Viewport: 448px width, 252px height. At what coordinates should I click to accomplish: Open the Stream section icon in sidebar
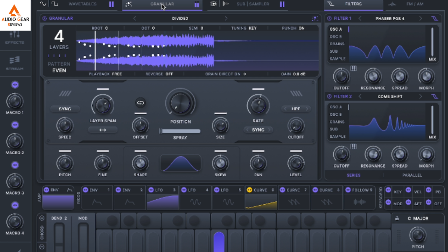[14, 60]
